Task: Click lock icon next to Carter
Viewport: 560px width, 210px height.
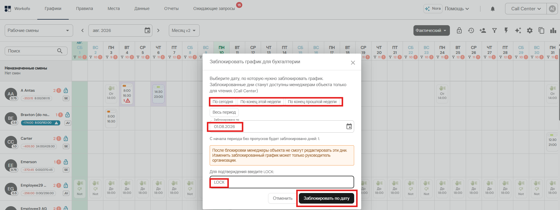Action: (x=66, y=139)
